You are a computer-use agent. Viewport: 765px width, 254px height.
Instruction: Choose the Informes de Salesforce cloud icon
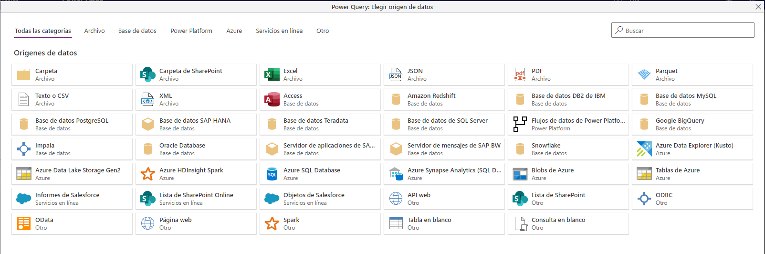pos(24,199)
